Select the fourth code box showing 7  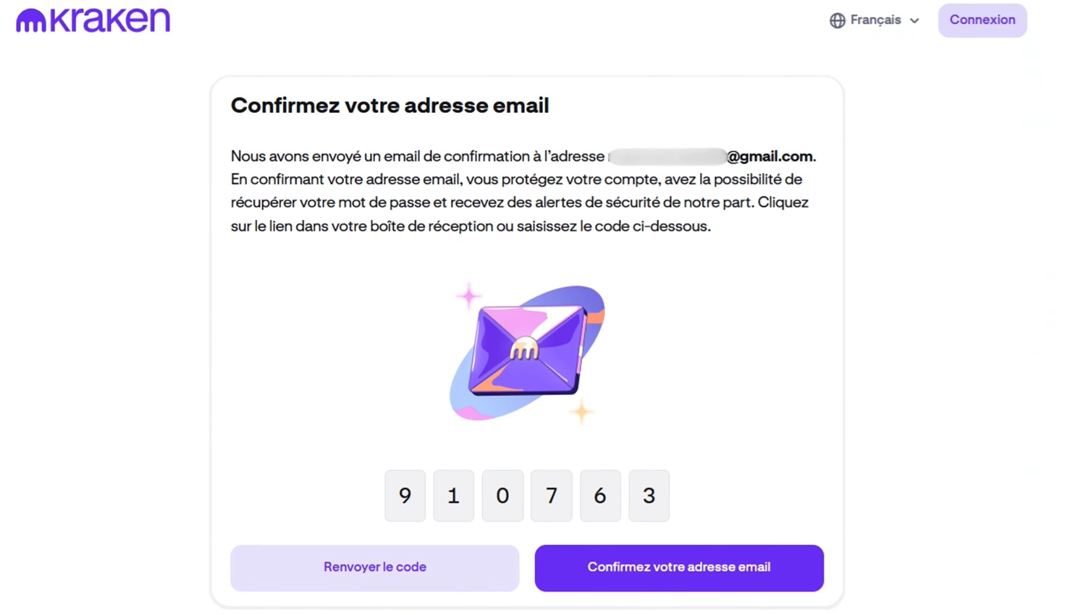551,496
